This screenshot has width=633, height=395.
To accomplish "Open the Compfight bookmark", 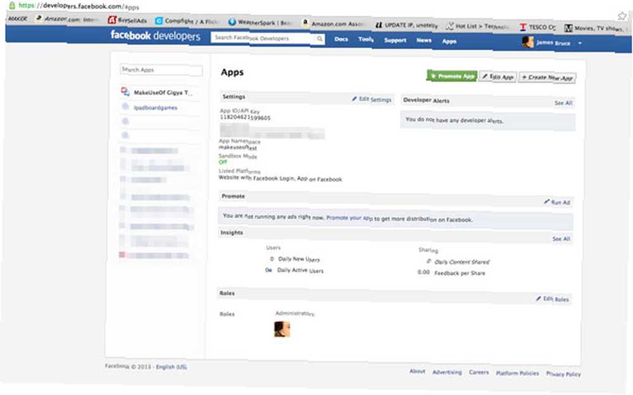I will point(187,21).
